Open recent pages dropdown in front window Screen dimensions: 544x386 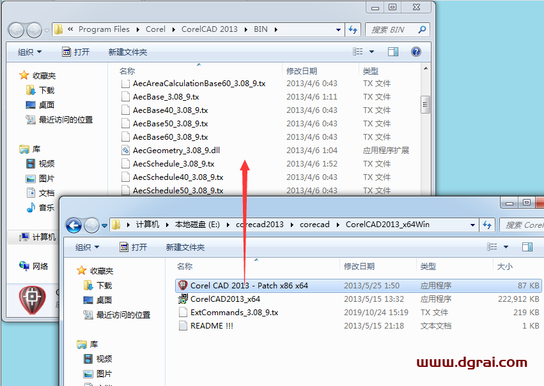(104, 226)
